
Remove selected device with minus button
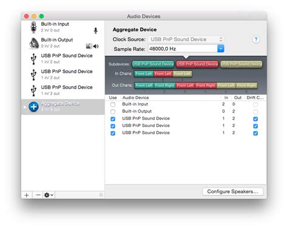coord(38,195)
